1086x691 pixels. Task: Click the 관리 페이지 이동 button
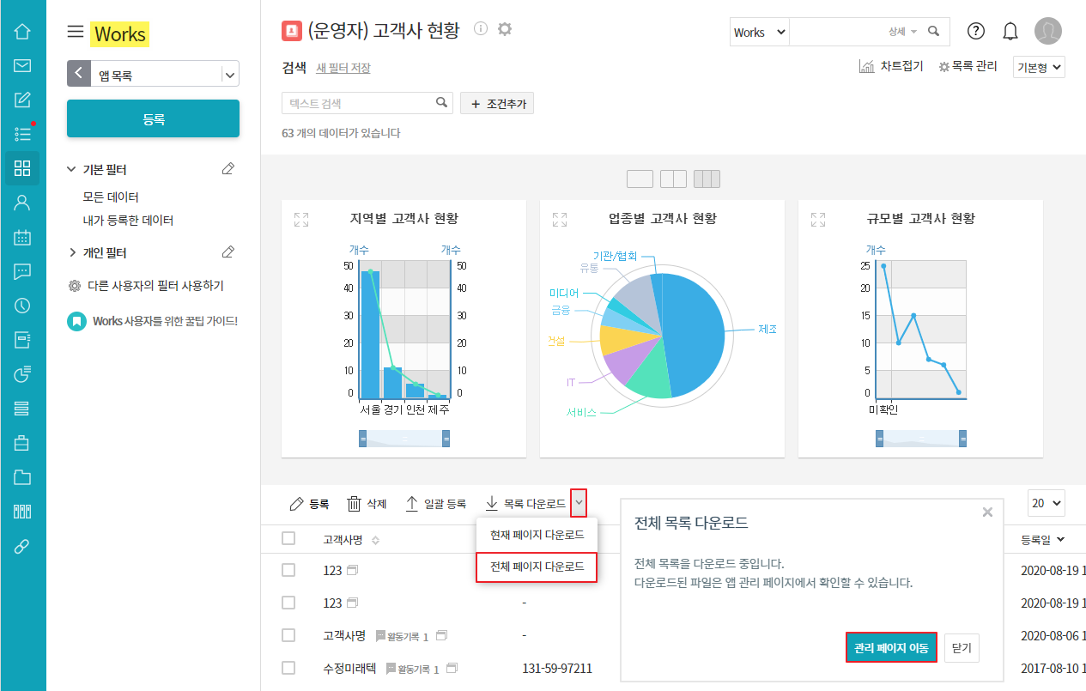click(x=891, y=648)
